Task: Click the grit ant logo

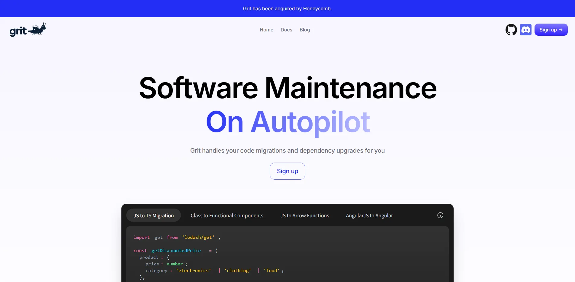Action: pos(27,30)
